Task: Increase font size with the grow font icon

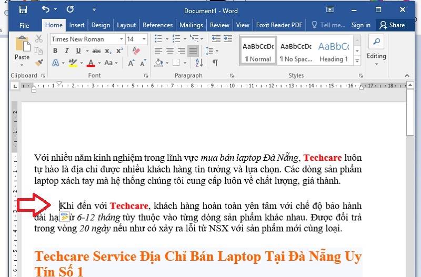Action: point(131,63)
